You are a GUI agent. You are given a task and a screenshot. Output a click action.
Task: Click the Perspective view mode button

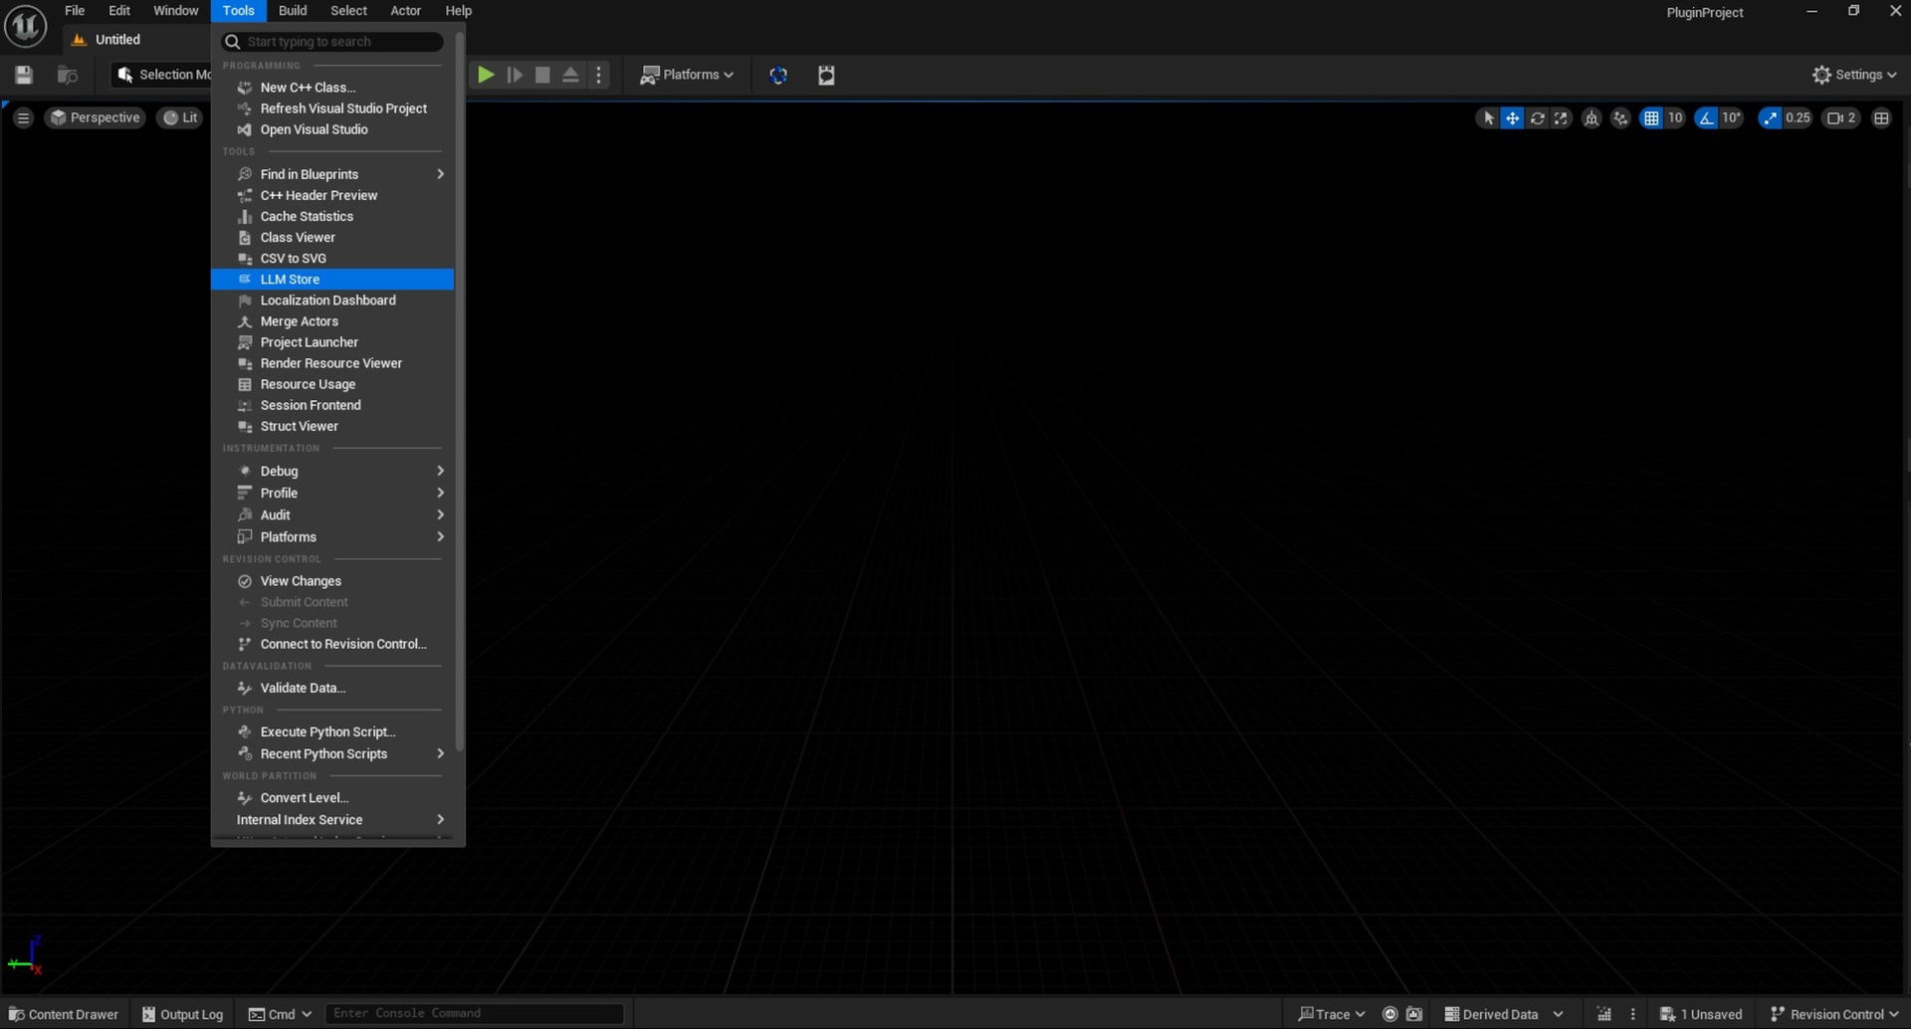(x=95, y=117)
